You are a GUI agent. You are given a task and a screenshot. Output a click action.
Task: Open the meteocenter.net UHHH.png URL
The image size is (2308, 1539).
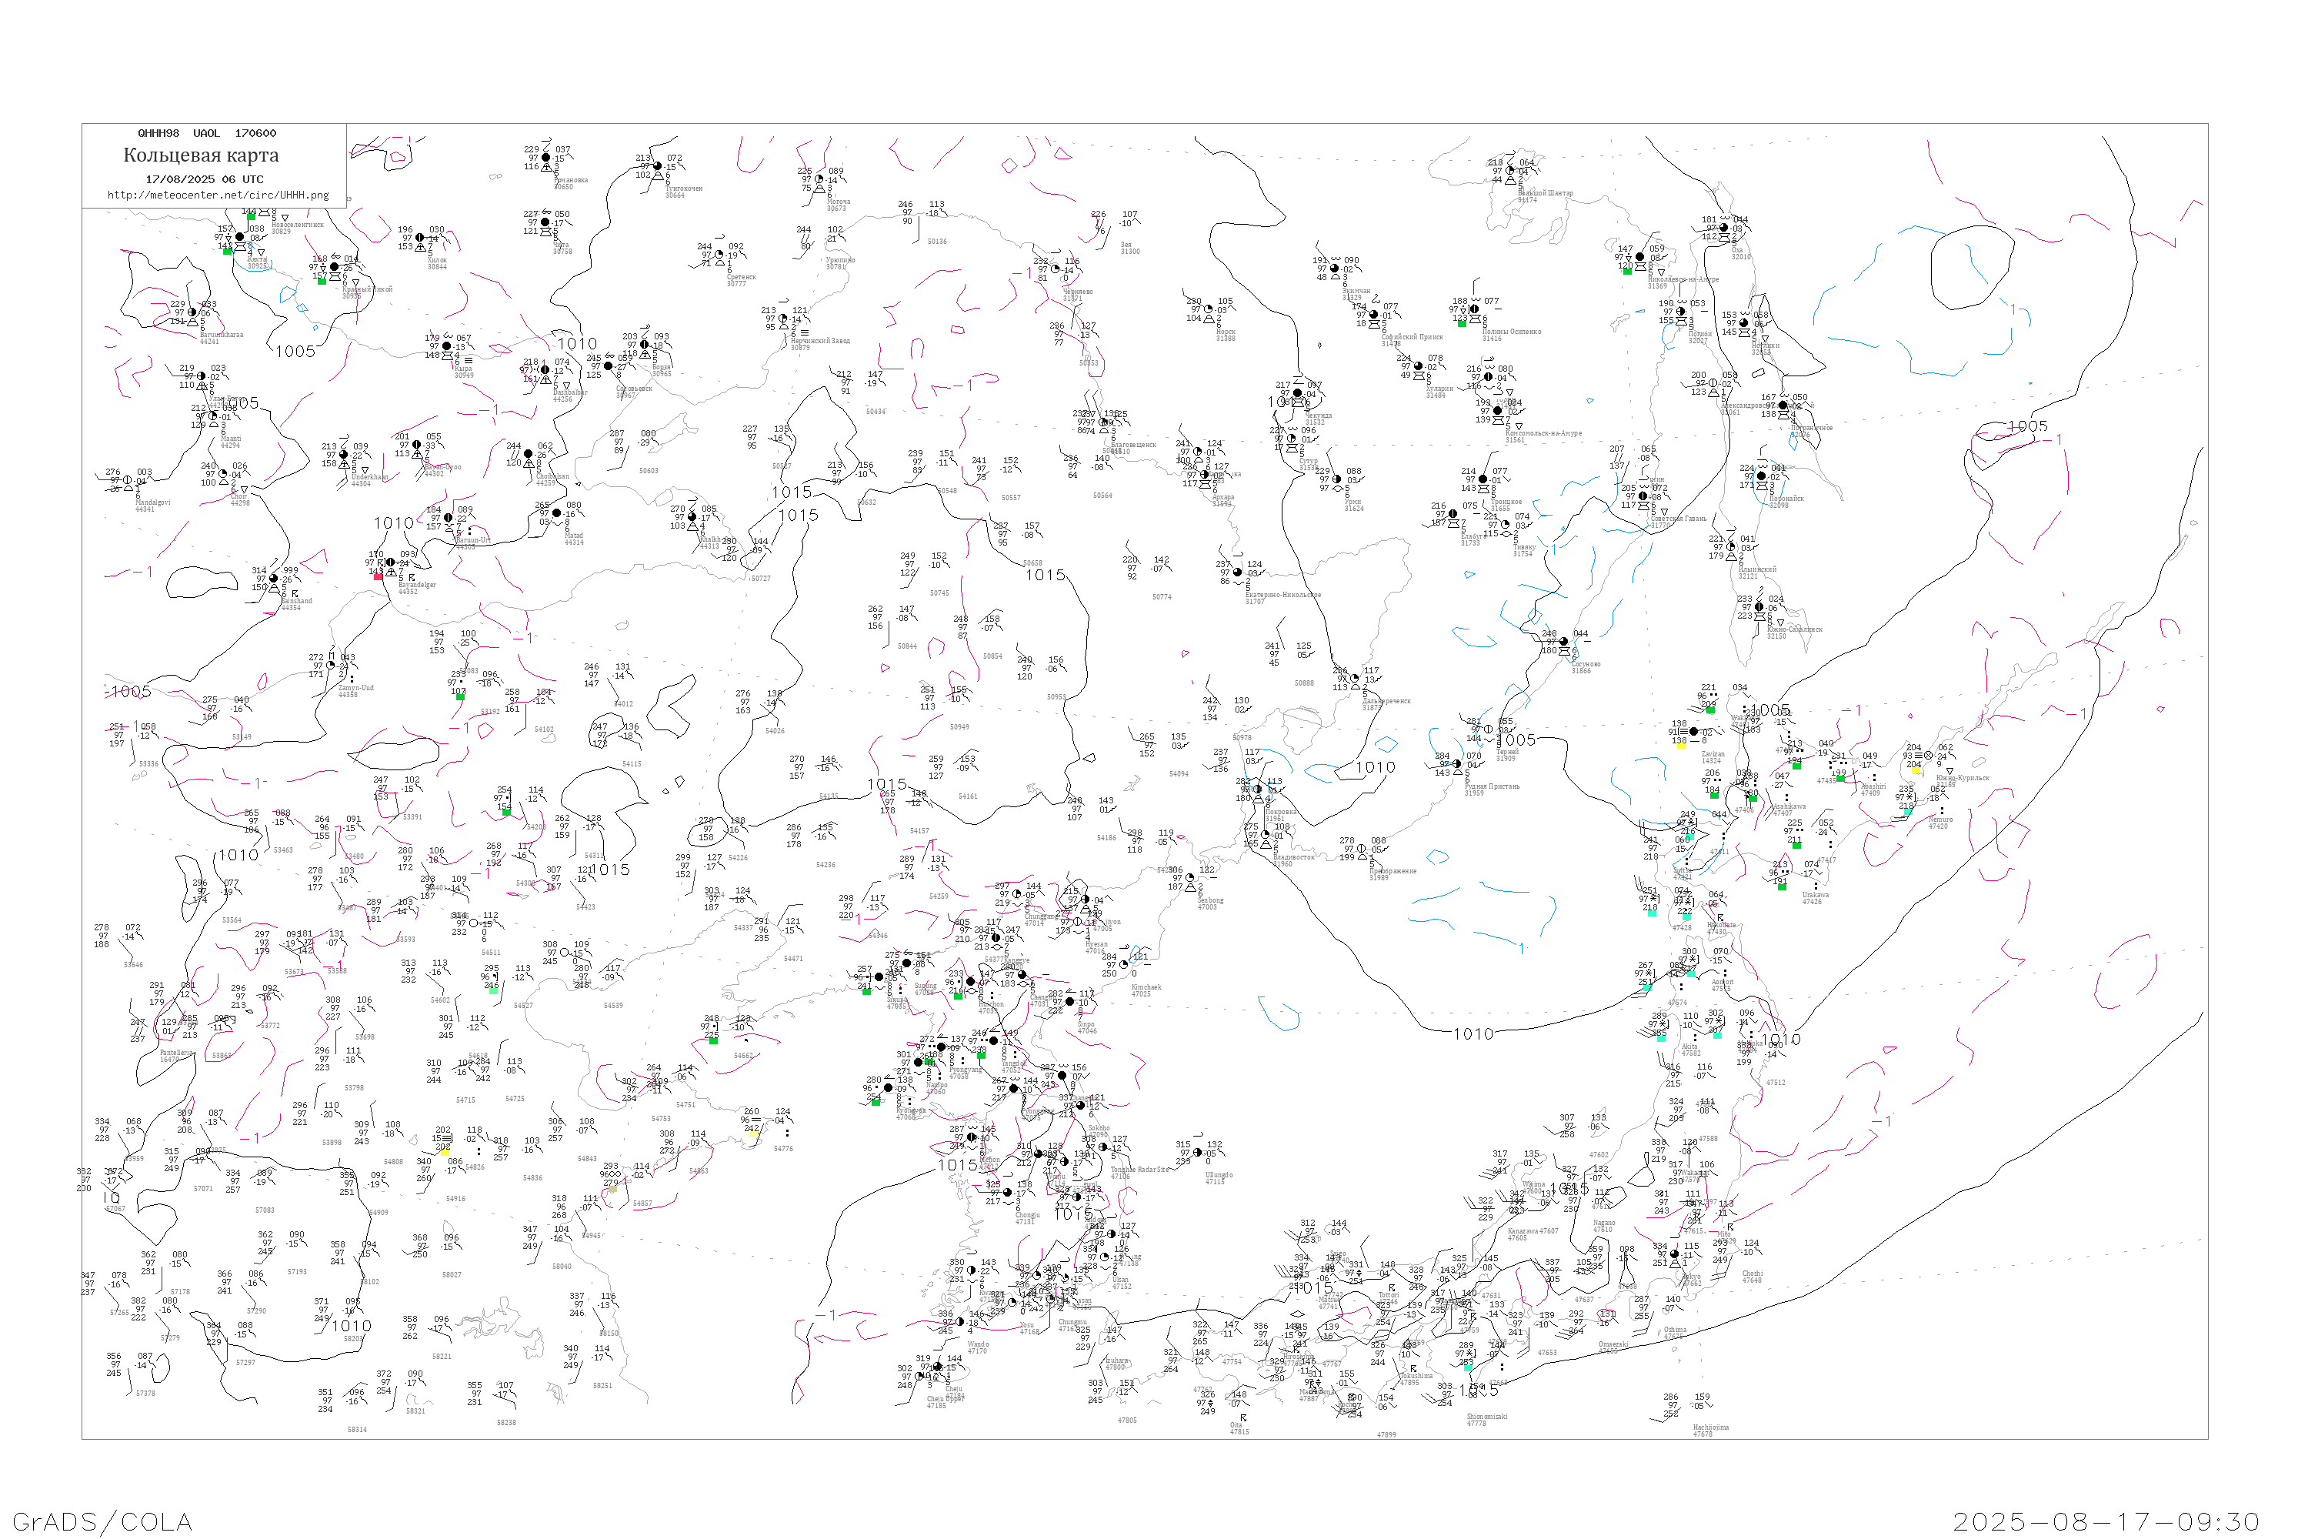click(218, 195)
